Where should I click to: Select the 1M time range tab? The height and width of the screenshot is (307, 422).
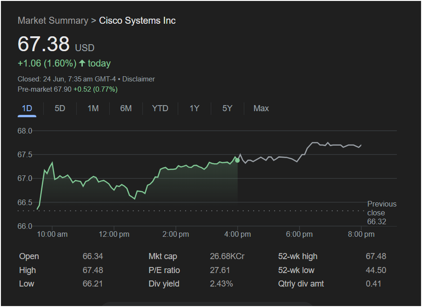93,108
